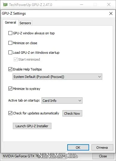This screenshot has height=161, width=116.
Task: Open the language dropdown chevron
Action: tap(100, 77)
